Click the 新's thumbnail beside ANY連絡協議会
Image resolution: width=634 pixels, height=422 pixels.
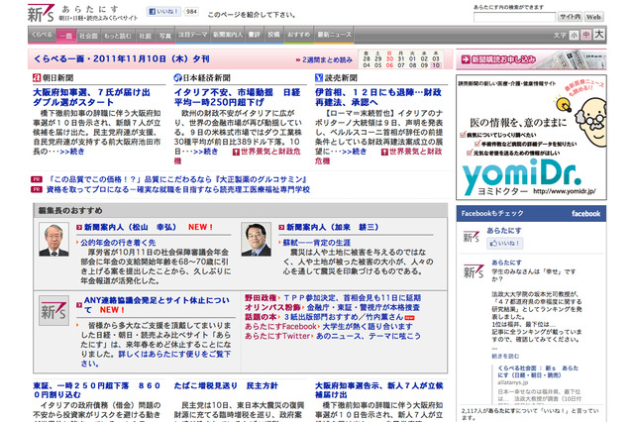[53, 311]
